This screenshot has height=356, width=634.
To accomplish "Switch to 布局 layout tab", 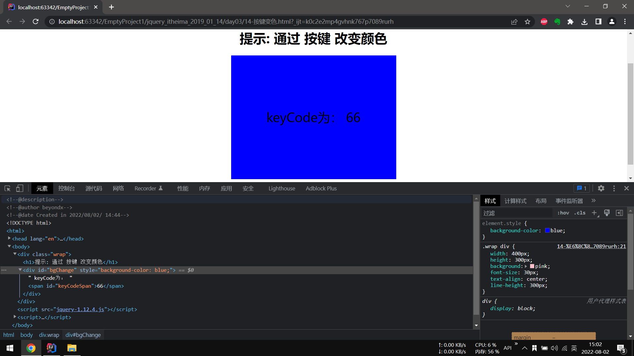I will (x=541, y=201).
